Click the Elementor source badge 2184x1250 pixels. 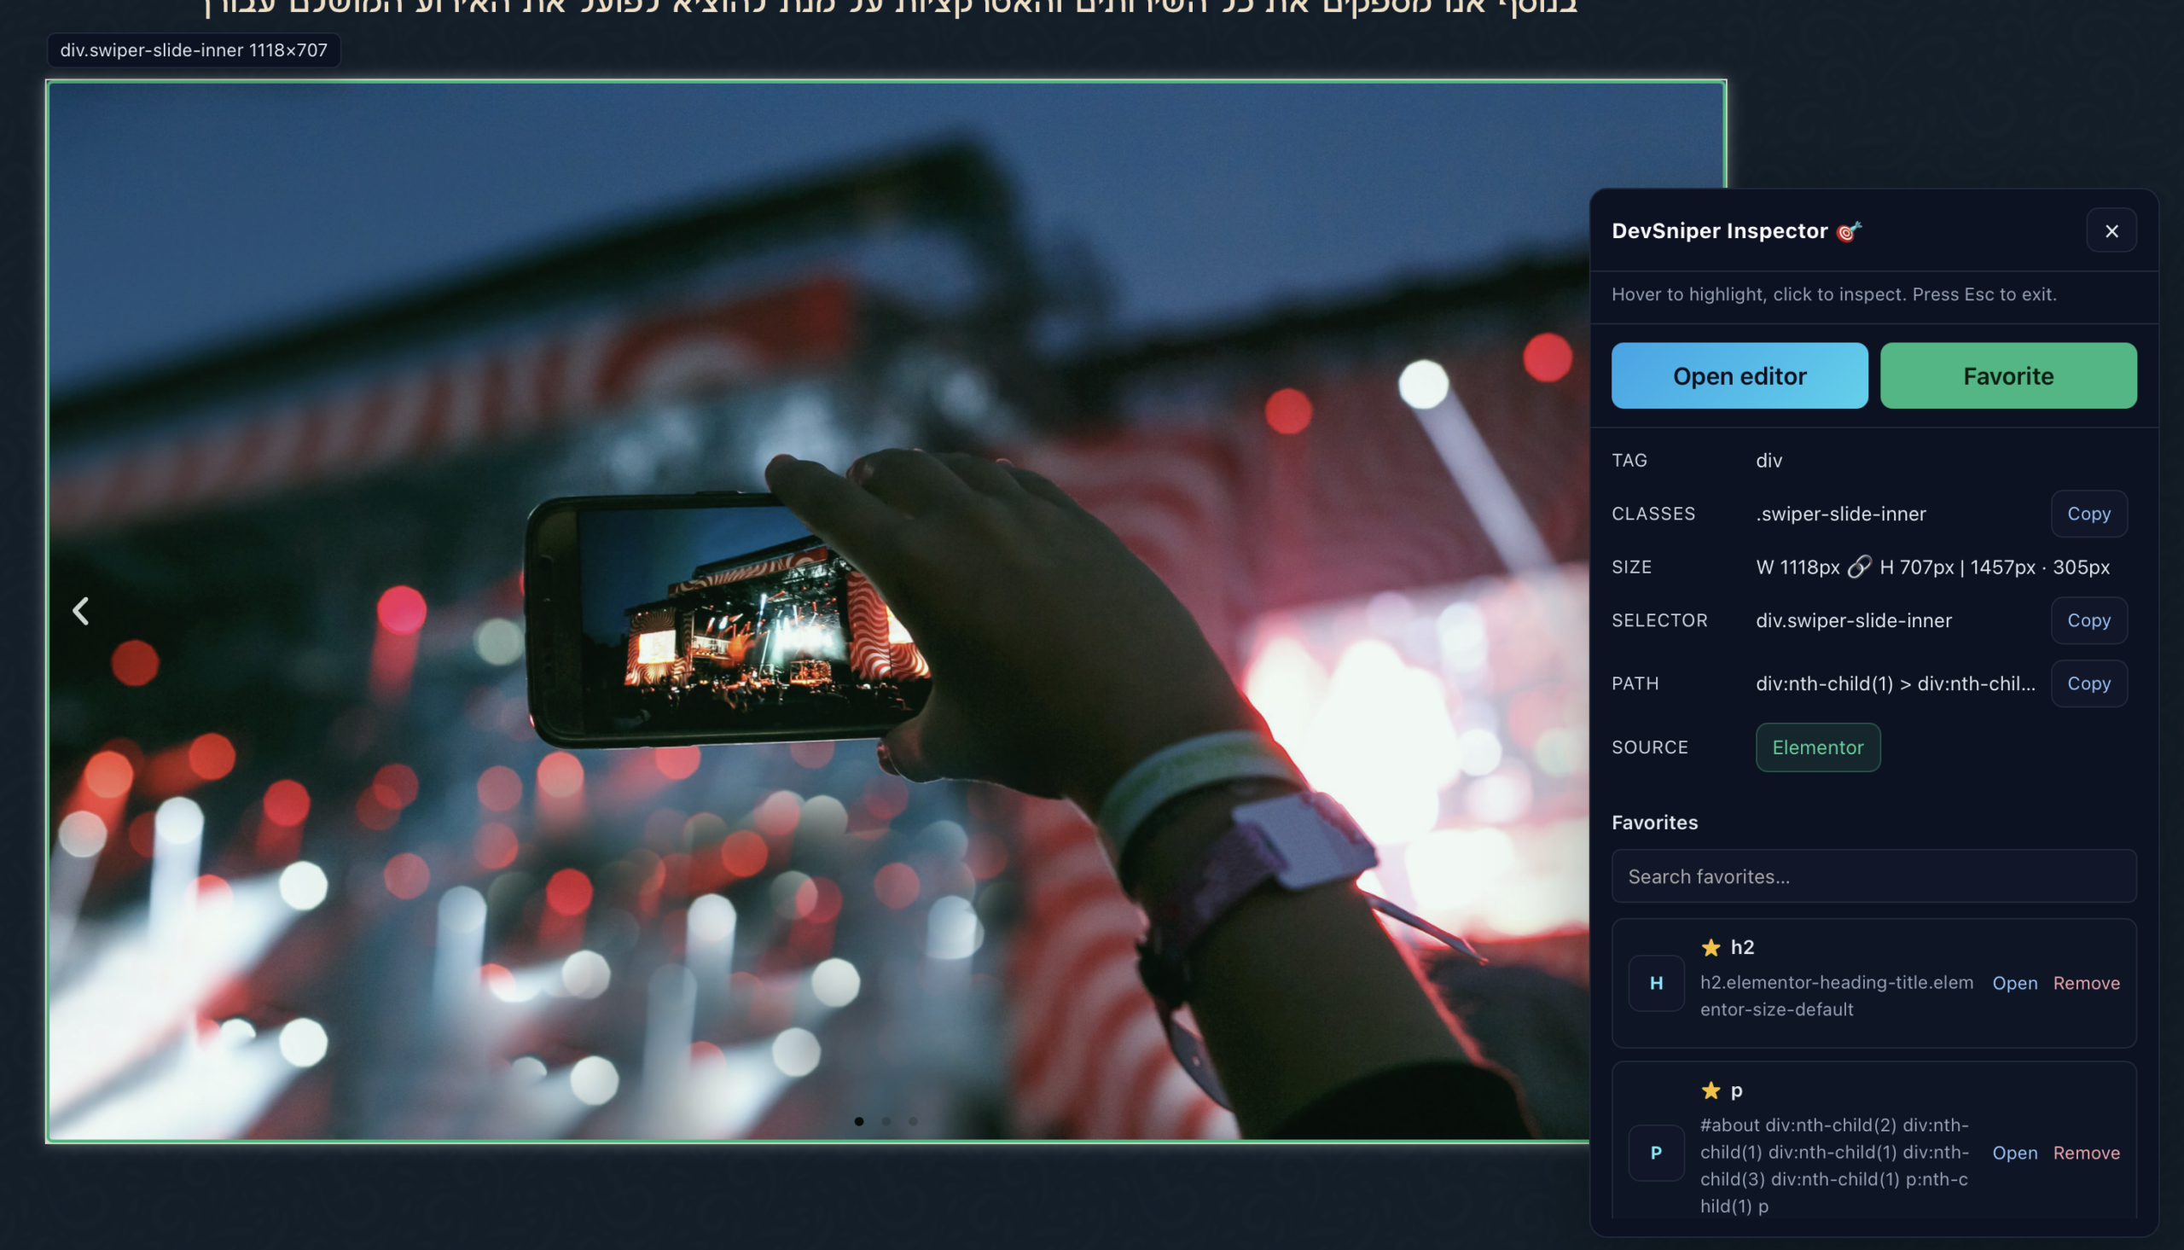[1816, 747]
